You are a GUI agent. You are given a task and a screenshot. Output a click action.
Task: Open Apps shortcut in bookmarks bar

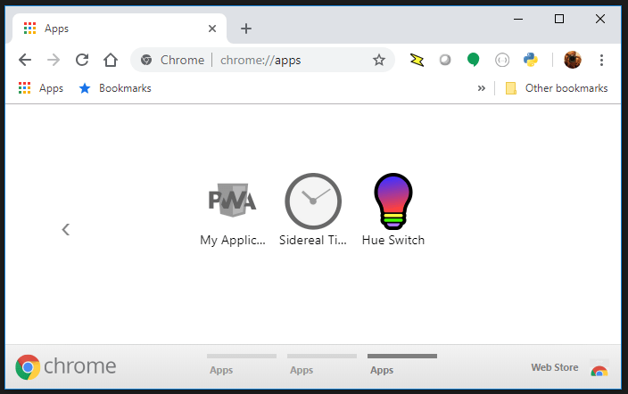tap(40, 88)
